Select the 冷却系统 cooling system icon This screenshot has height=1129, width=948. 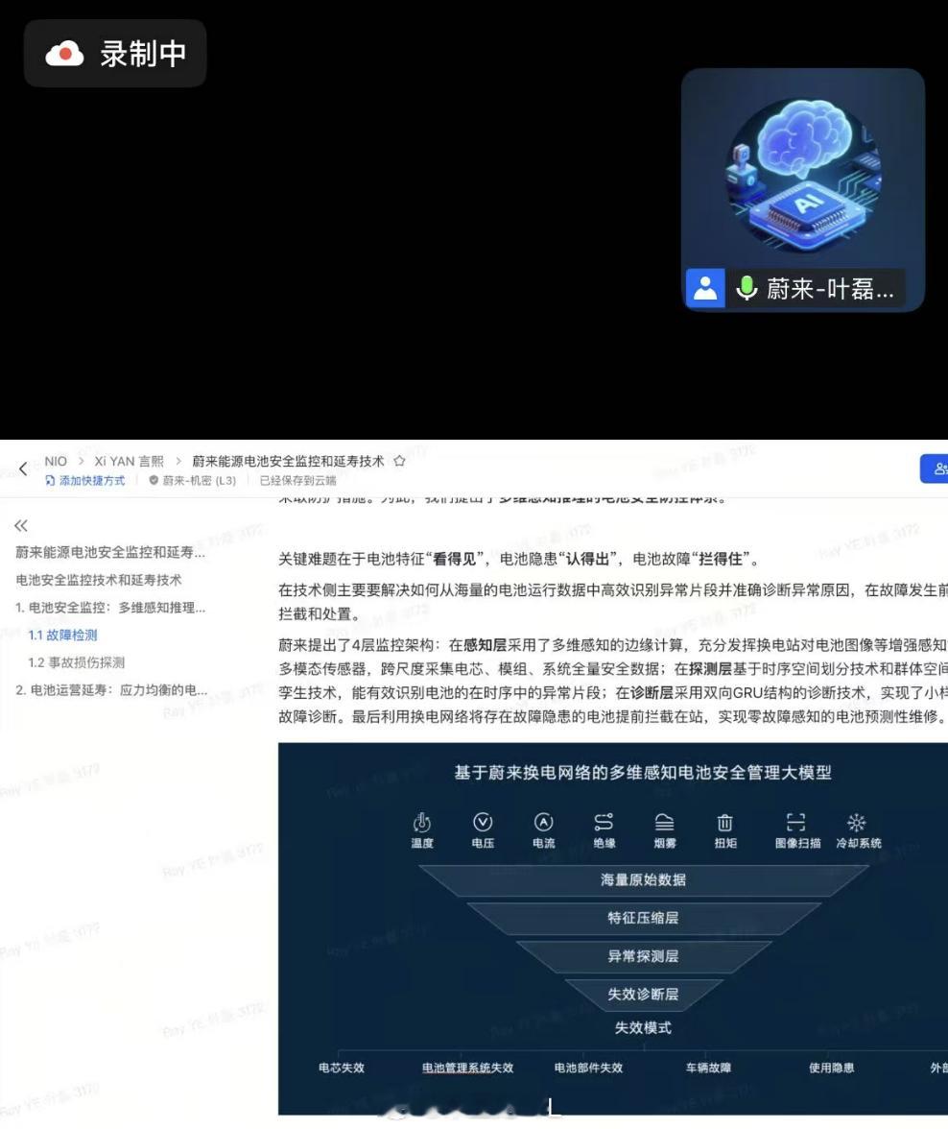tap(855, 822)
